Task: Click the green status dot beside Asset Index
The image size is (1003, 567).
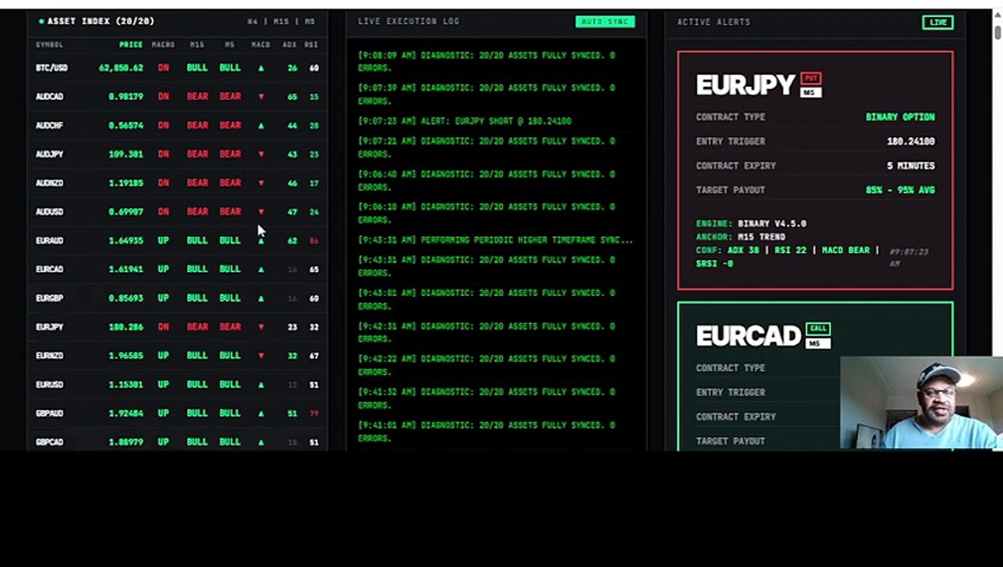Action: [x=42, y=21]
